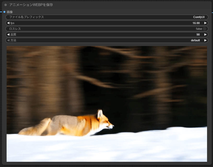Toggle the ロスレス false switch

205,29
